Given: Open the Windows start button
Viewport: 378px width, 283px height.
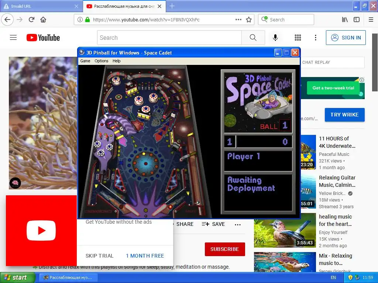Looking at the screenshot, I should [x=17, y=277].
